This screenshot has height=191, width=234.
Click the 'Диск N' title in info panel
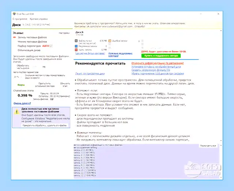[79, 32]
